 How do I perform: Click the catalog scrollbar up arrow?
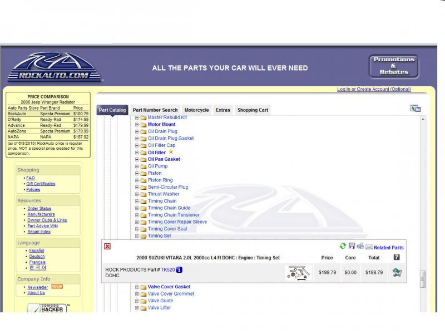click(x=423, y=119)
